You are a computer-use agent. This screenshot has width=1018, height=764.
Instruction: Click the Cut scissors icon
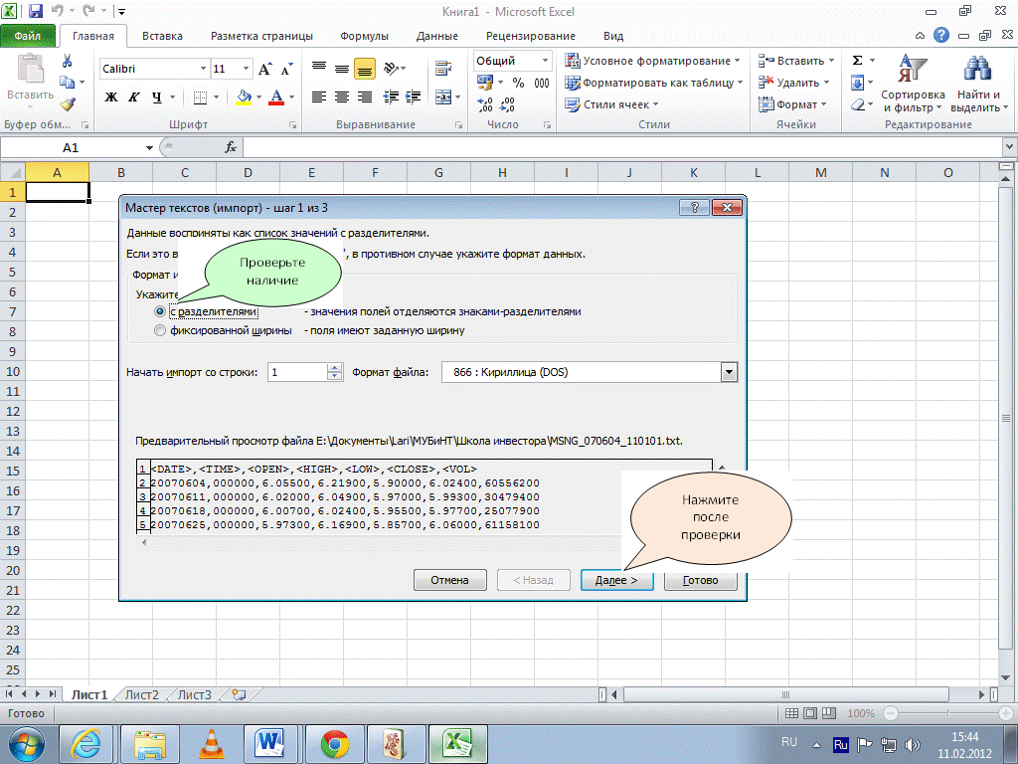[x=67, y=61]
